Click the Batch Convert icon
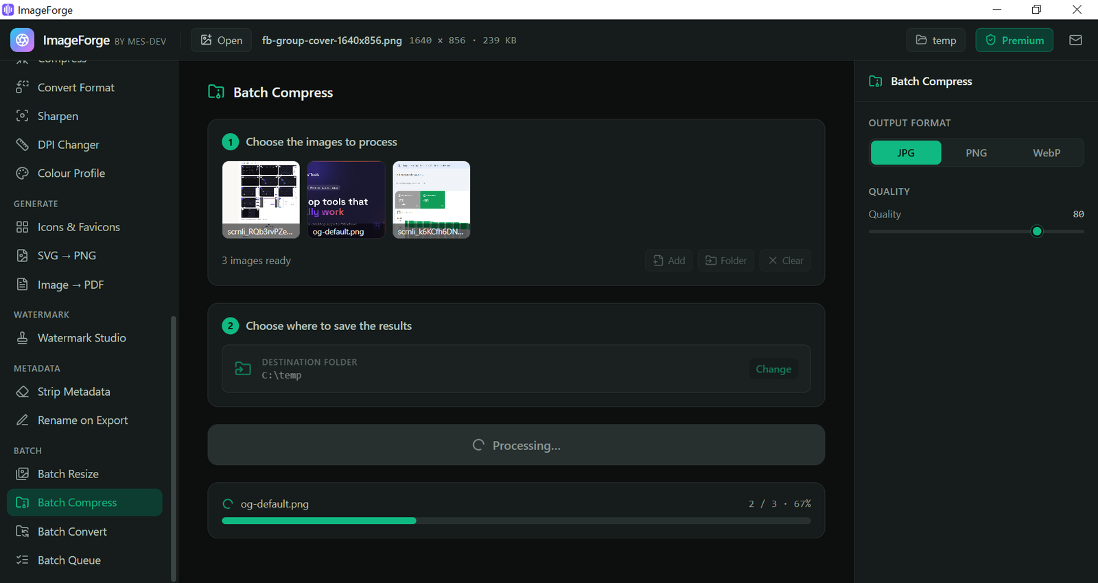Screen dimensions: 1098x583 click(23, 532)
